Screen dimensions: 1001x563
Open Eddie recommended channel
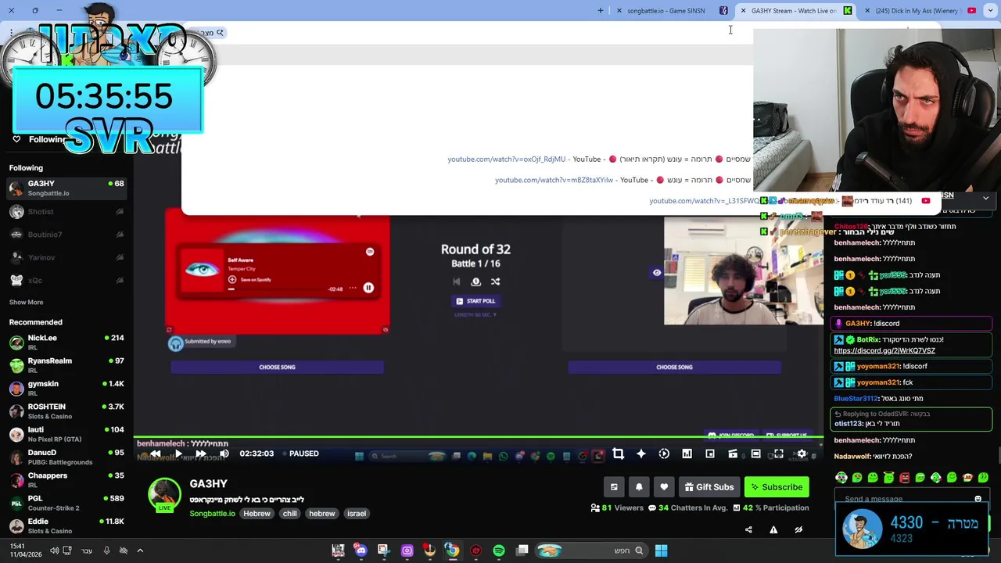point(66,525)
